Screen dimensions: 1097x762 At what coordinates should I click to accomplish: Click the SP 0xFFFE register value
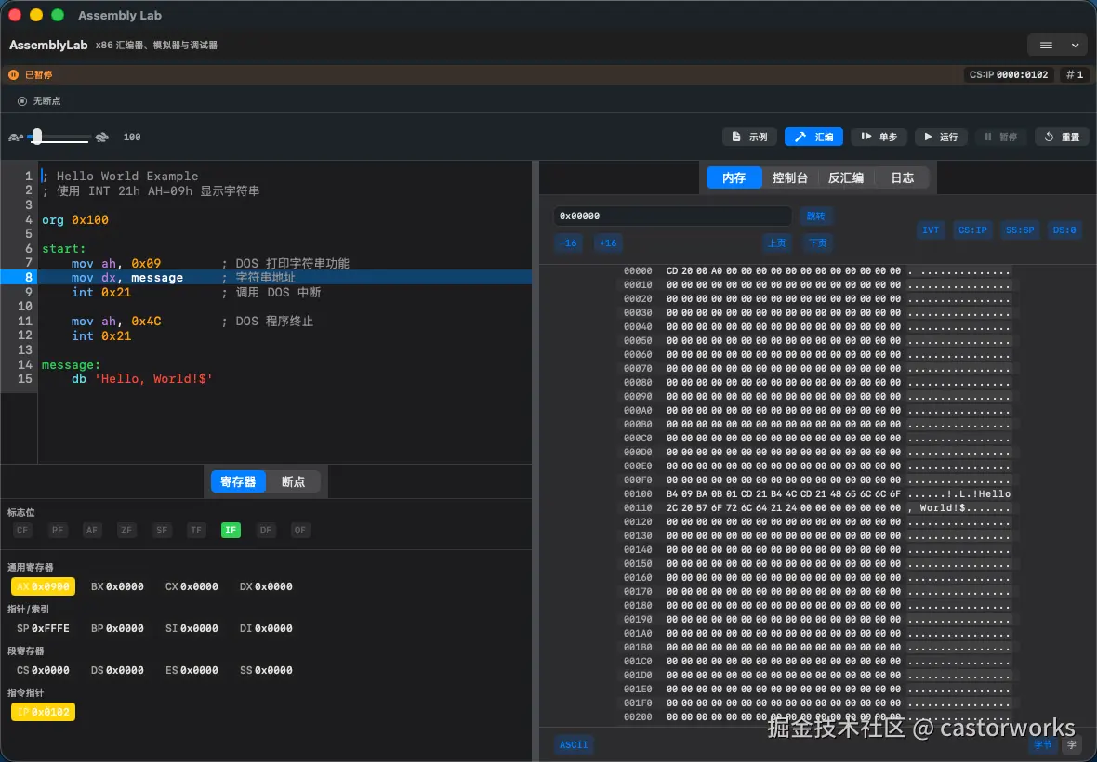point(44,628)
